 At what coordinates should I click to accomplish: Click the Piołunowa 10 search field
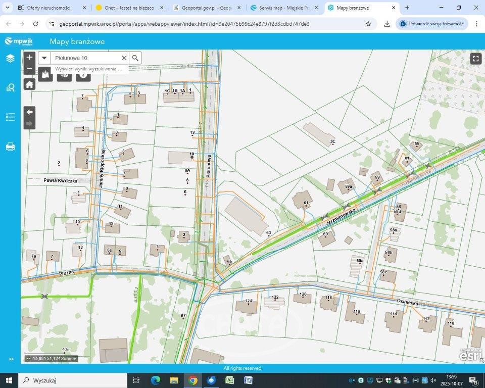point(86,58)
